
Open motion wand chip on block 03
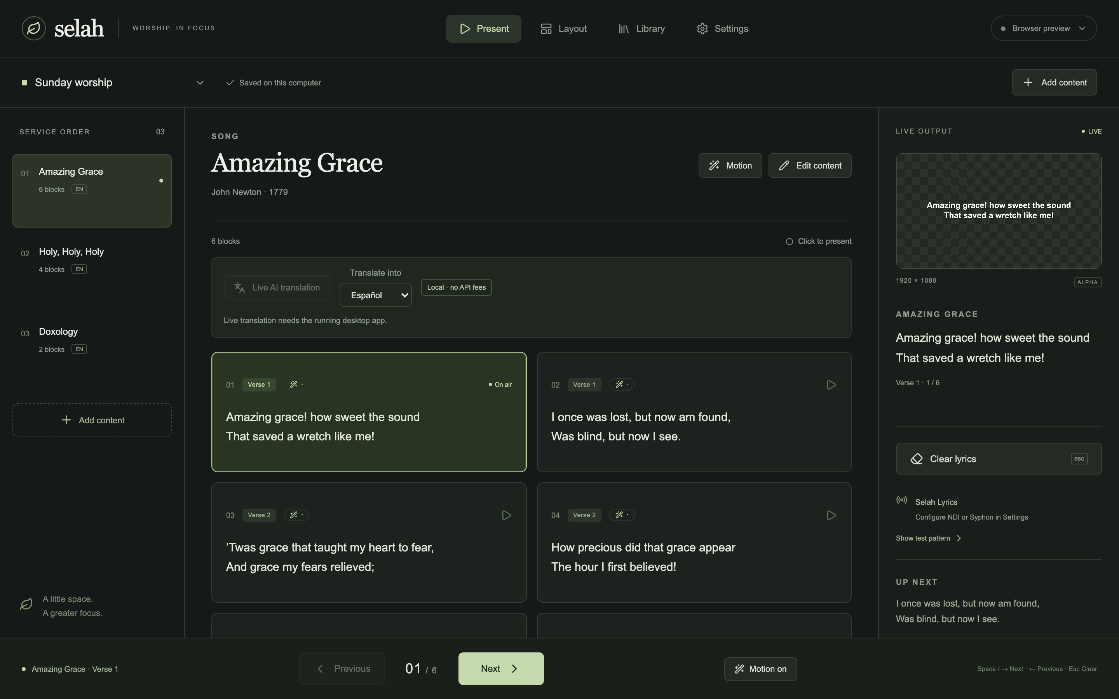(x=296, y=515)
